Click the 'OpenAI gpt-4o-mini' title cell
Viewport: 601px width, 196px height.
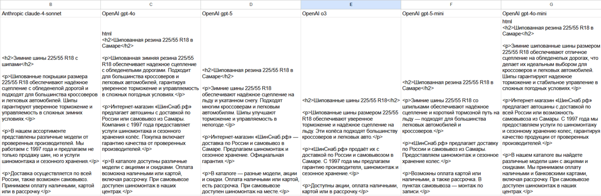point(551,14)
